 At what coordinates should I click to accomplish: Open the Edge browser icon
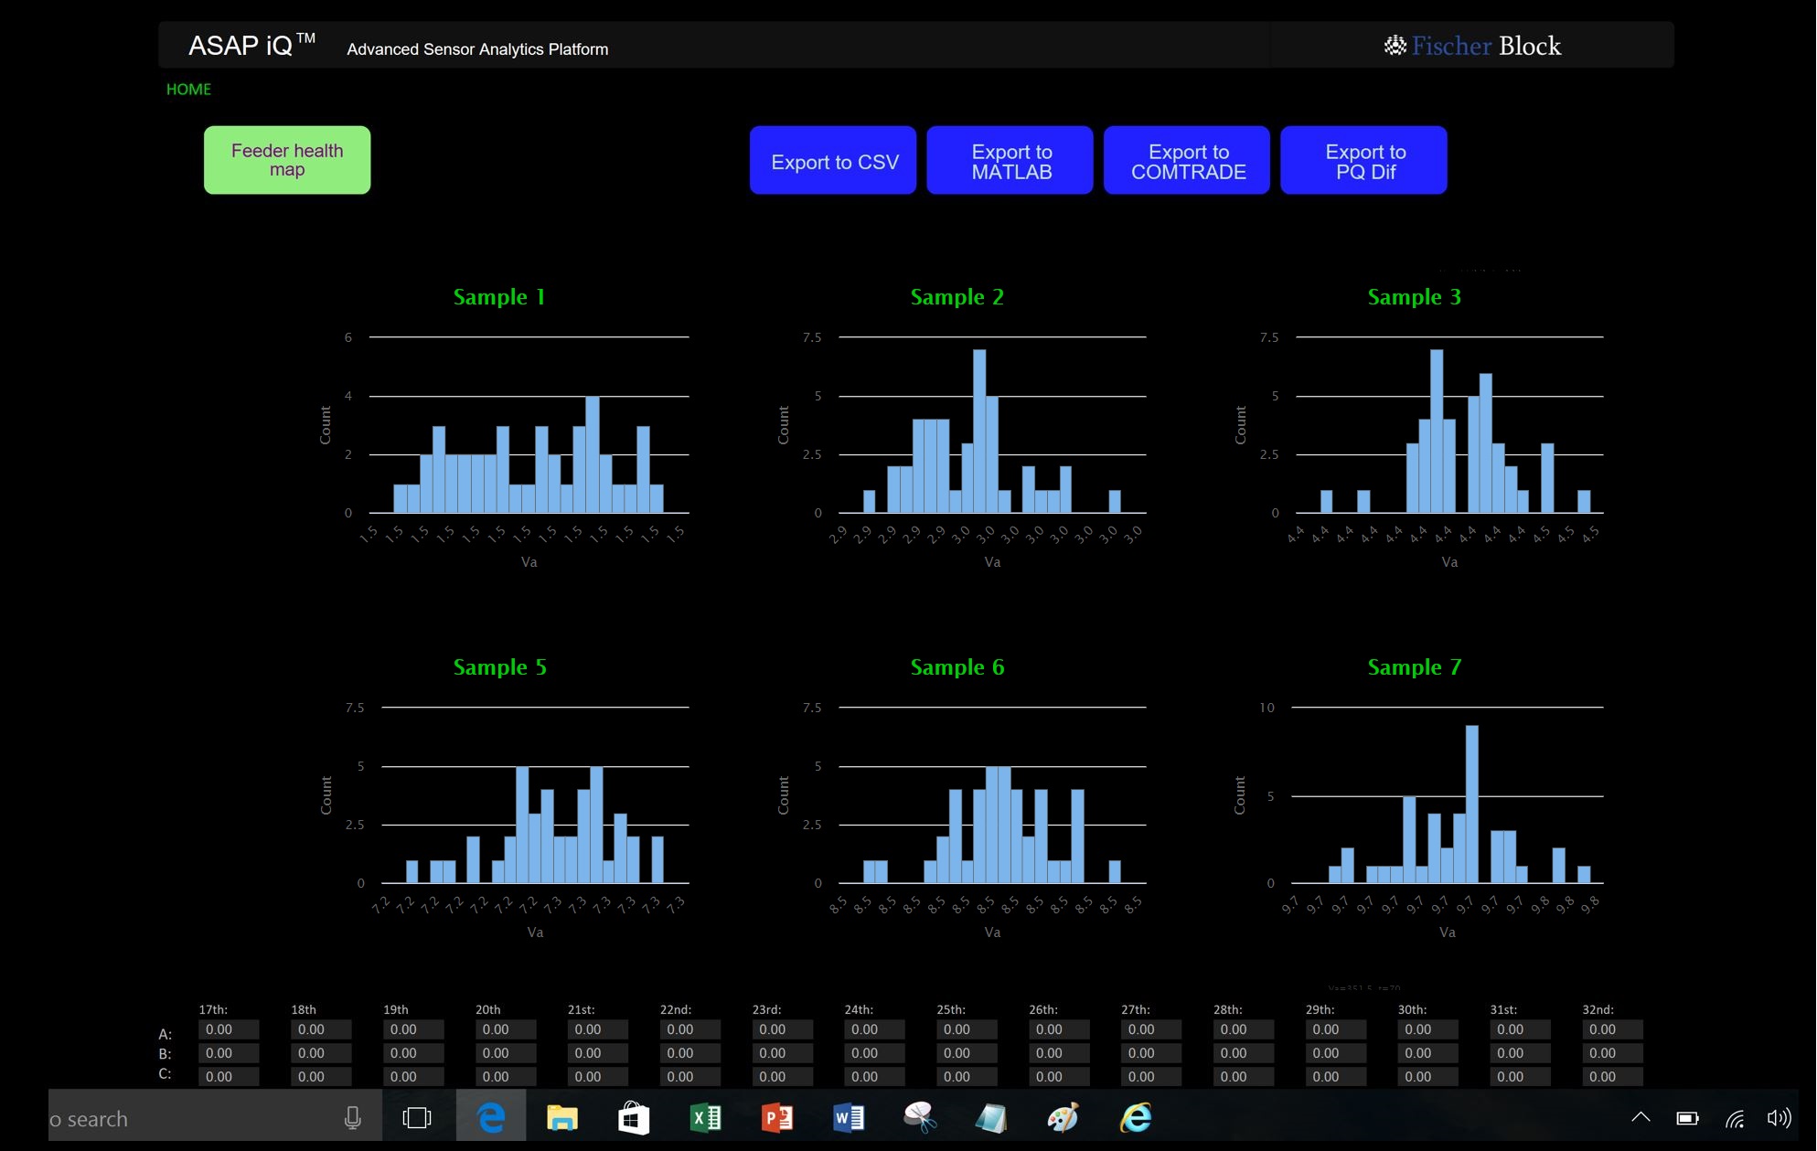tap(491, 1117)
